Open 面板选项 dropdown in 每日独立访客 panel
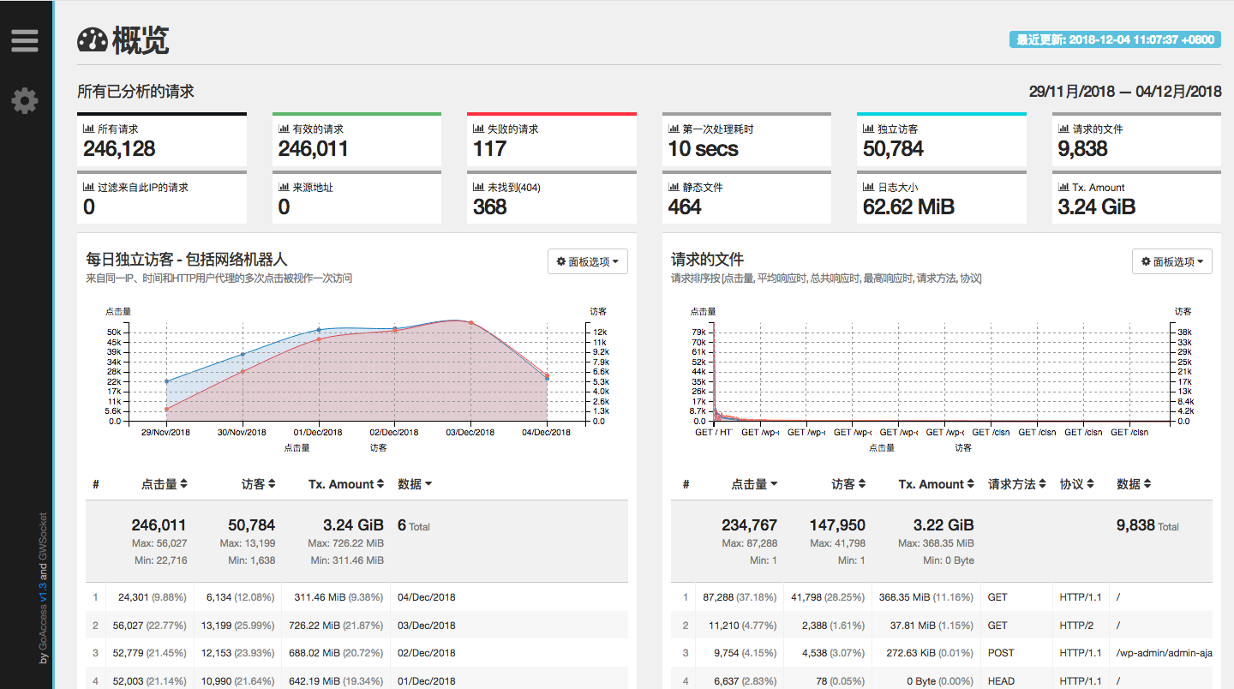The height and width of the screenshot is (689, 1234). coord(588,261)
